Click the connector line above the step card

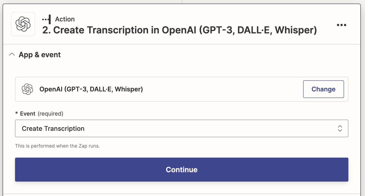[x=182, y=2]
